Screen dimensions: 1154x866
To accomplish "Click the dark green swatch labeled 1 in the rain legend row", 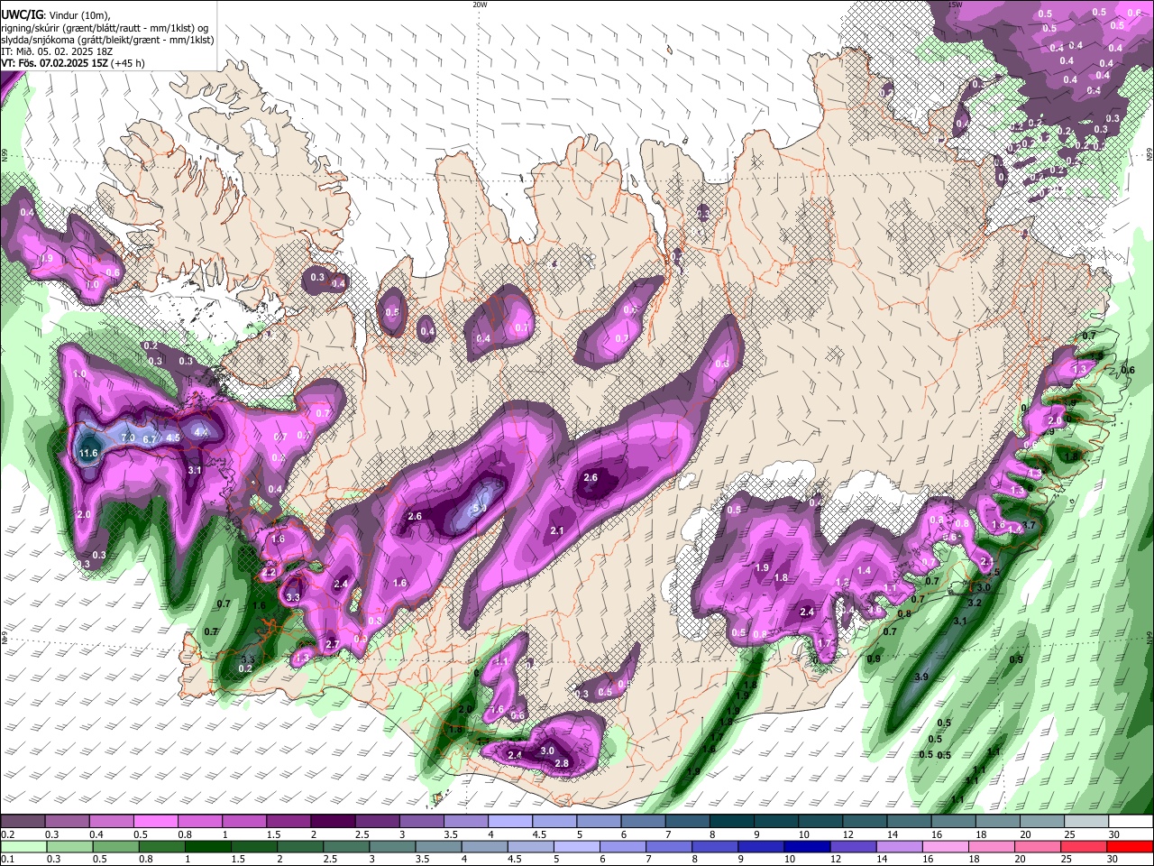I will click(207, 846).
